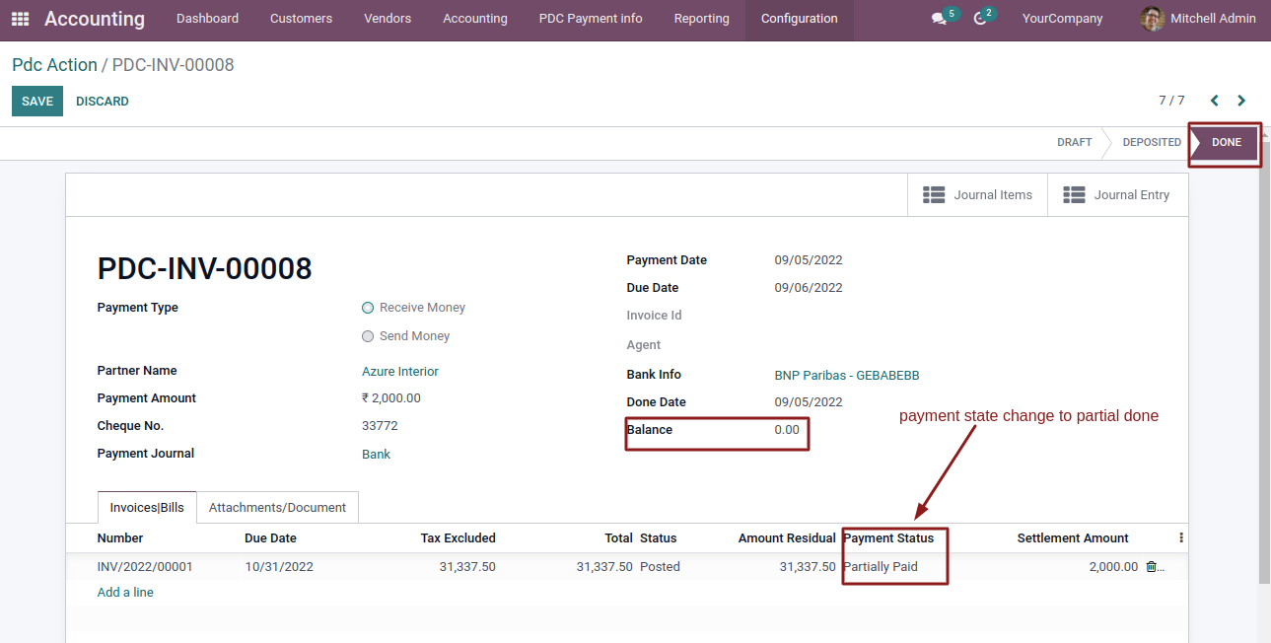Select Send Money radio button
1271x643 pixels.
pyautogui.click(x=368, y=336)
